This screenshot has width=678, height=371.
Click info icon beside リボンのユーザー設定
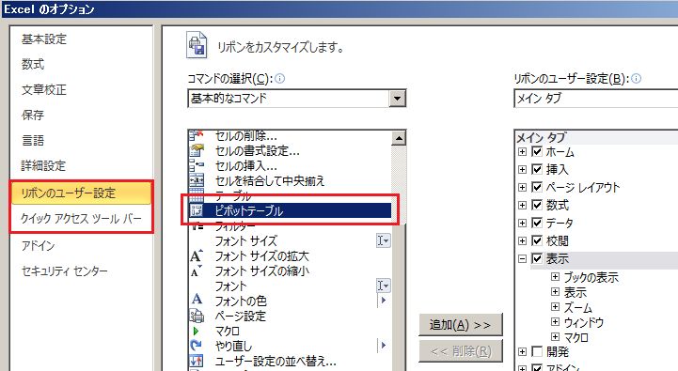636,79
